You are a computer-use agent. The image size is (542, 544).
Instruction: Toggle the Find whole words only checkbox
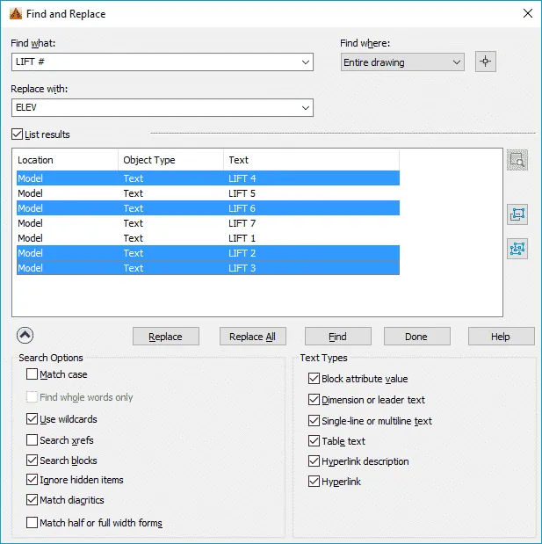tap(32, 397)
